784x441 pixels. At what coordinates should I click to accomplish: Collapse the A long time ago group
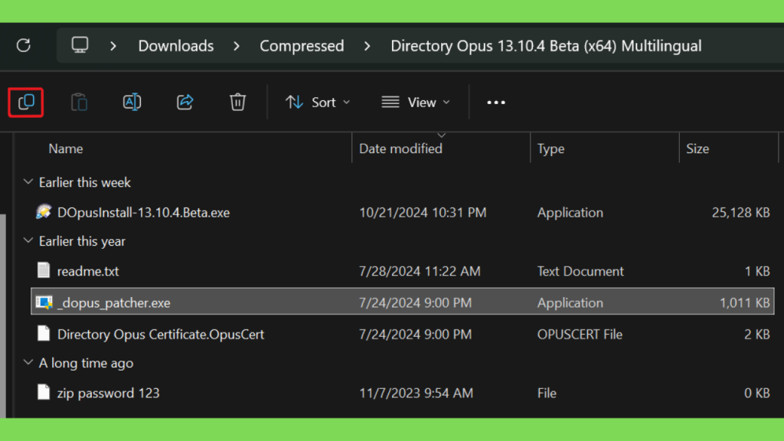(x=28, y=362)
